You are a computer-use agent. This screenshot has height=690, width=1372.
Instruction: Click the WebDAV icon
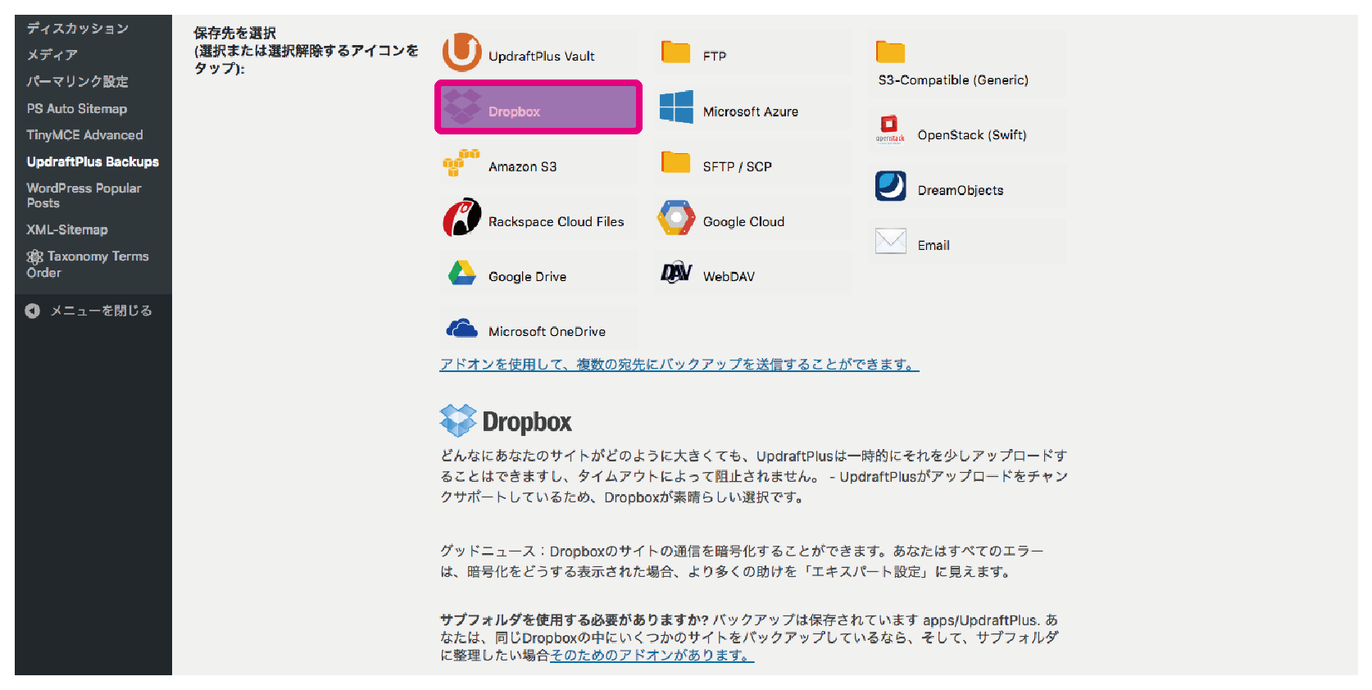pos(676,272)
